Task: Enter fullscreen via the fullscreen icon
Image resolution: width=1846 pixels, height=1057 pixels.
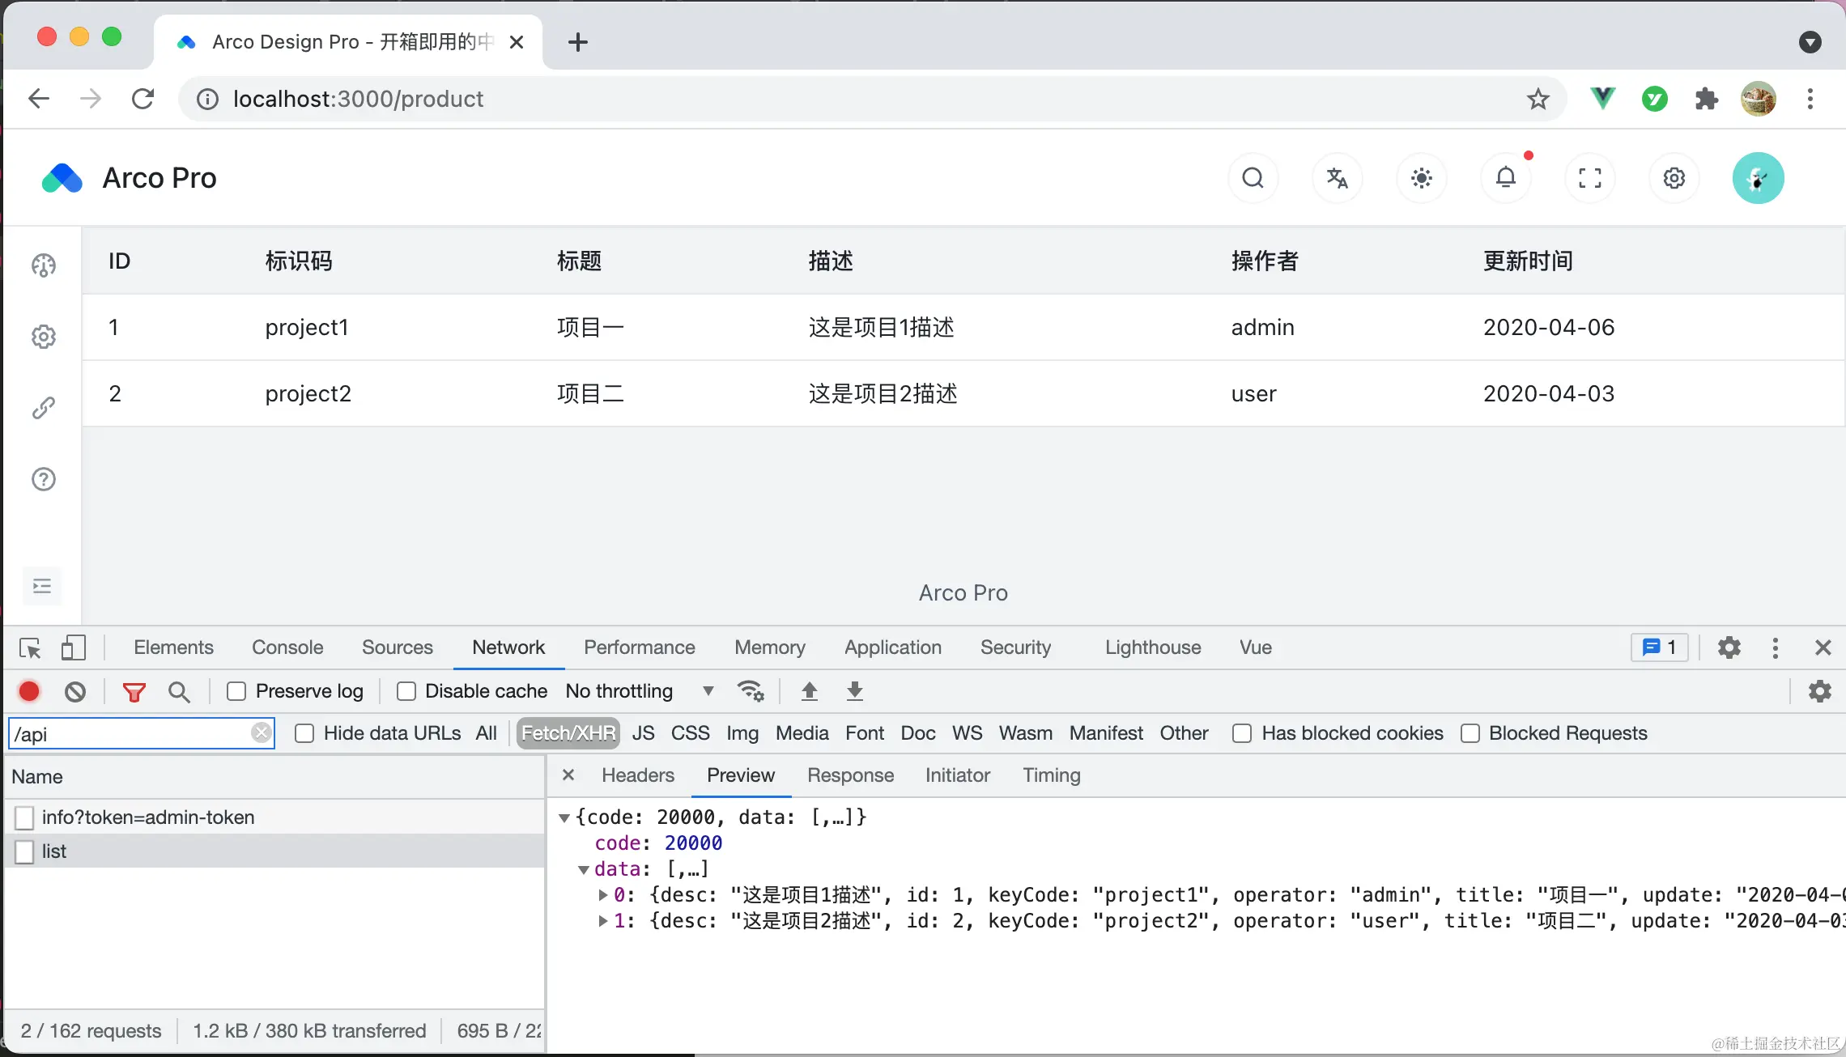Action: [x=1589, y=178]
